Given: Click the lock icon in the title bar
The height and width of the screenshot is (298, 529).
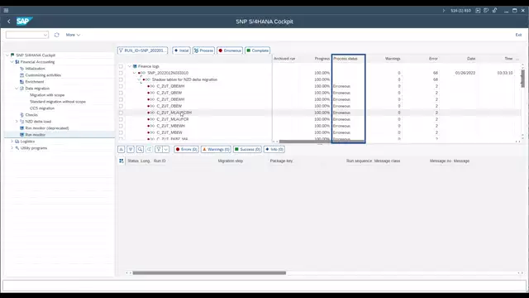Looking at the screenshot, I should [494, 11].
